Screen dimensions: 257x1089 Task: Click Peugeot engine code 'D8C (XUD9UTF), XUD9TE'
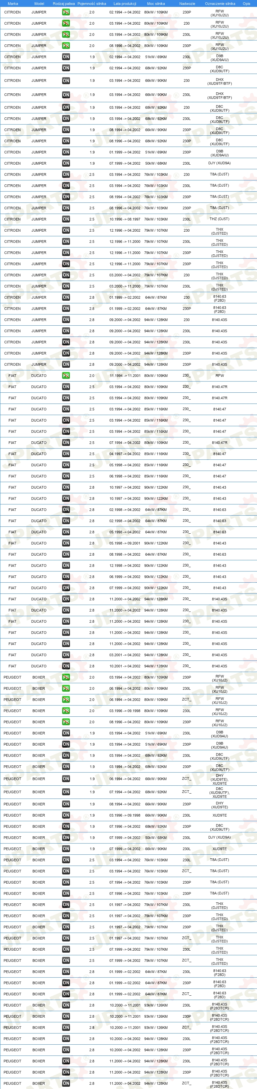coord(220,792)
